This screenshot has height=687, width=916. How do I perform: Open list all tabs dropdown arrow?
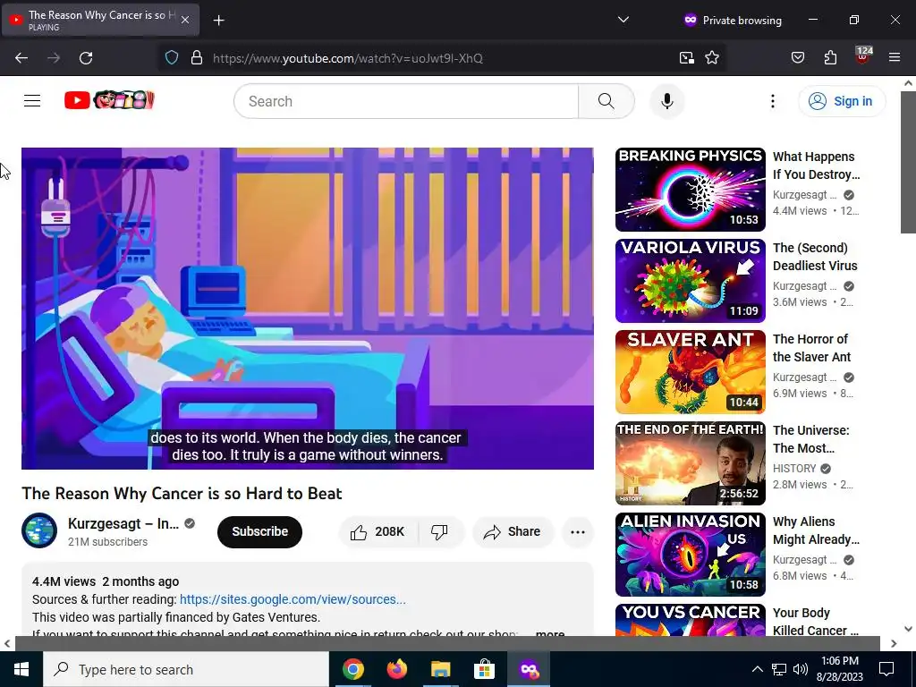[x=623, y=20]
